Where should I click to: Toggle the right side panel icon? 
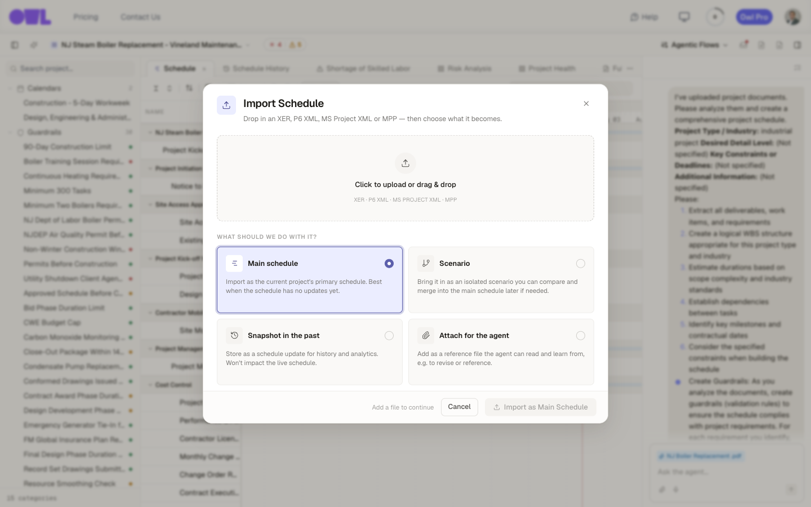click(797, 45)
